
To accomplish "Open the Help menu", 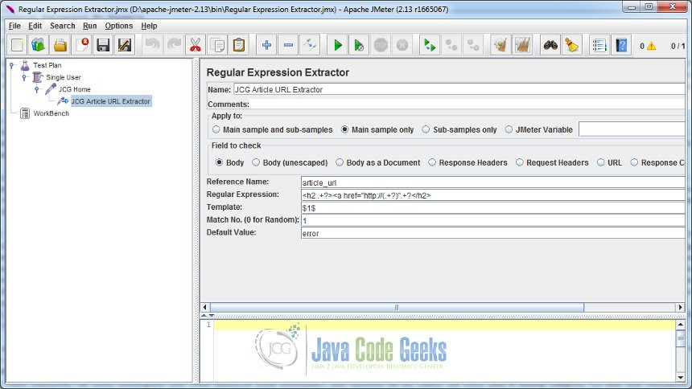I will (x=149, y=26).
